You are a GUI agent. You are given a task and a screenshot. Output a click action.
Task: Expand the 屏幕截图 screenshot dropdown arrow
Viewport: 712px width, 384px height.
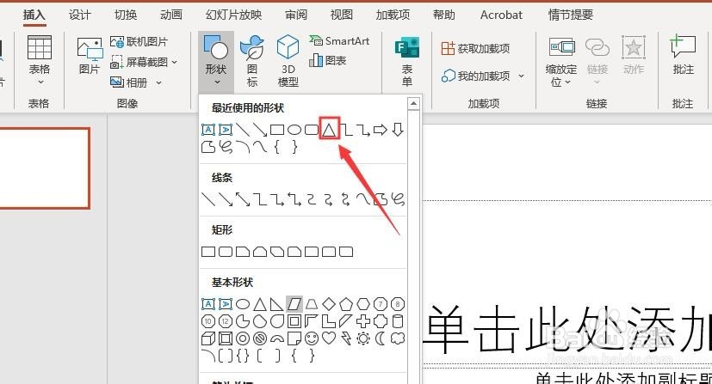[x=175, y=62]
